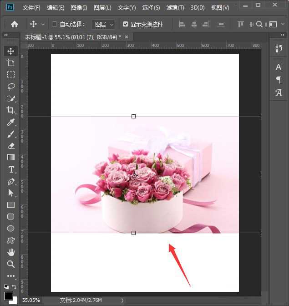This screenshot has height=306, width=289.
Task: Swap foreground and background colors
Action: 15,287
